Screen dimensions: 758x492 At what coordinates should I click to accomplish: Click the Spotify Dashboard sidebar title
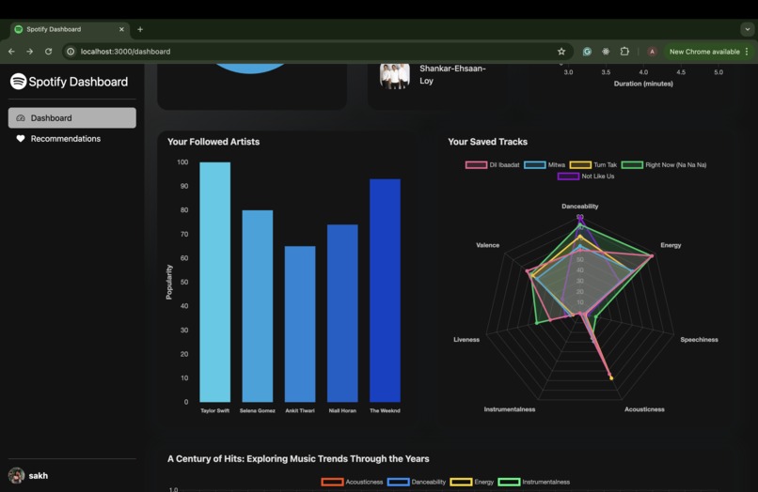78,82
